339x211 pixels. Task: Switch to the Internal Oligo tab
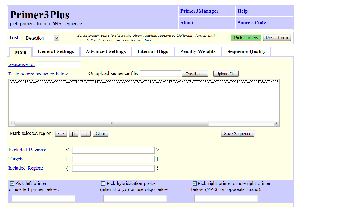pos(153,51)
